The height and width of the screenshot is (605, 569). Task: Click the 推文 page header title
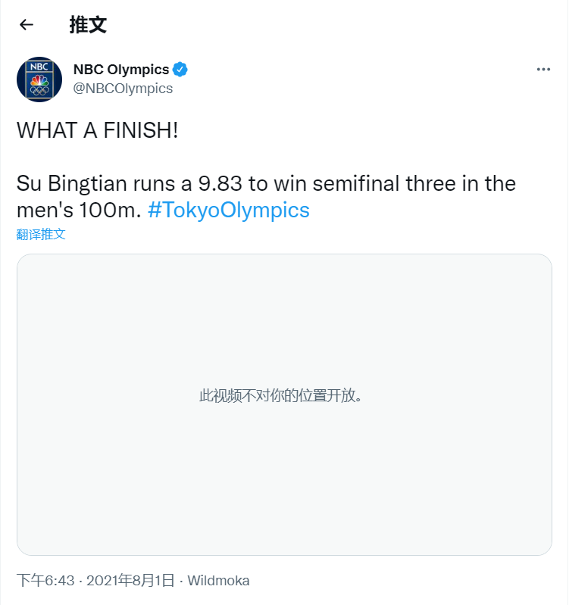(88, 25)
